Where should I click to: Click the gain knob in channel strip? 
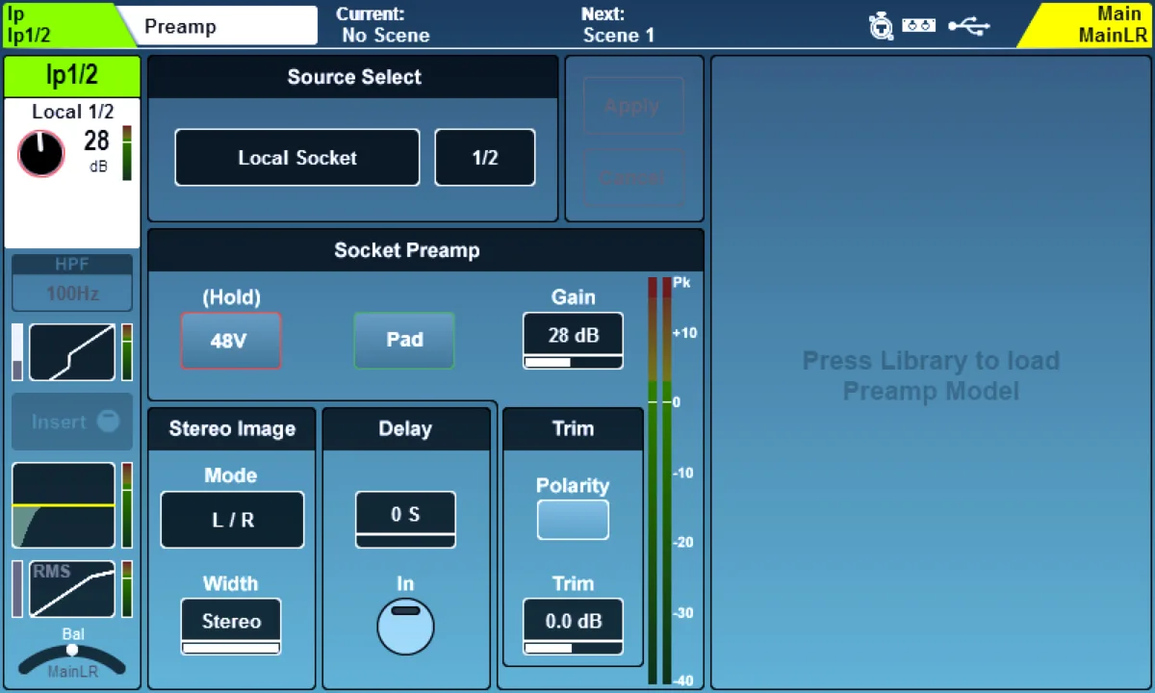41,154
